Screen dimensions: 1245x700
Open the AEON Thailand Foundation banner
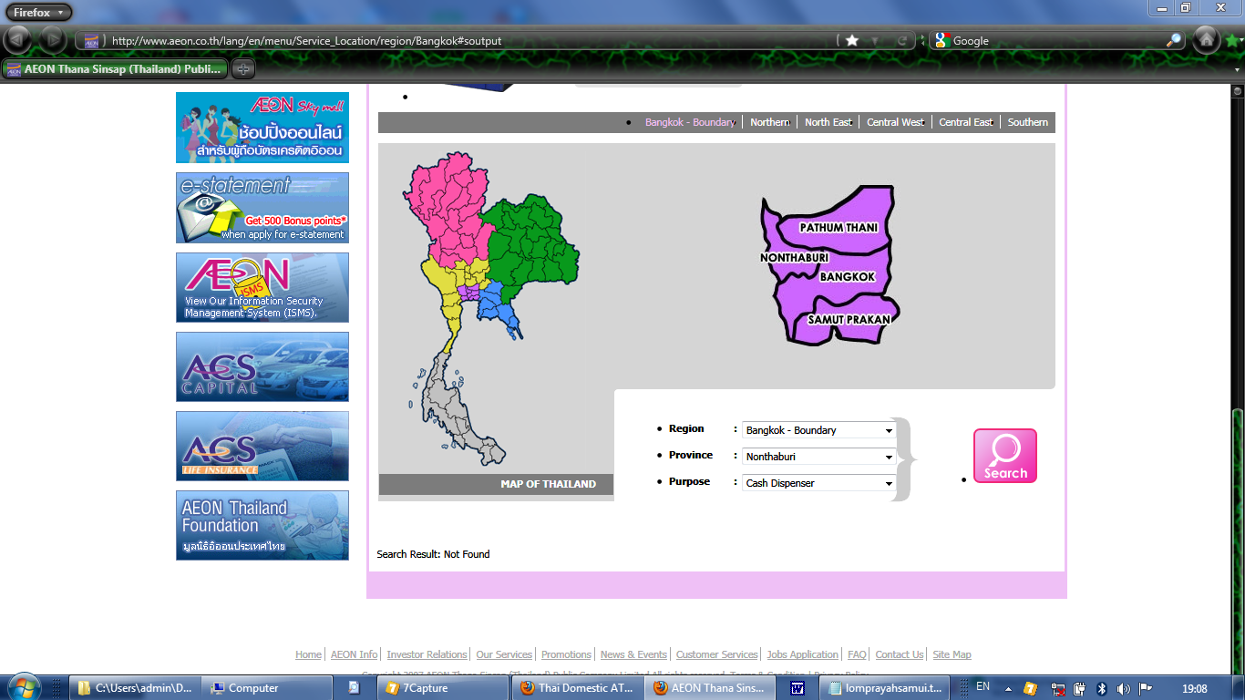(262, 525)
